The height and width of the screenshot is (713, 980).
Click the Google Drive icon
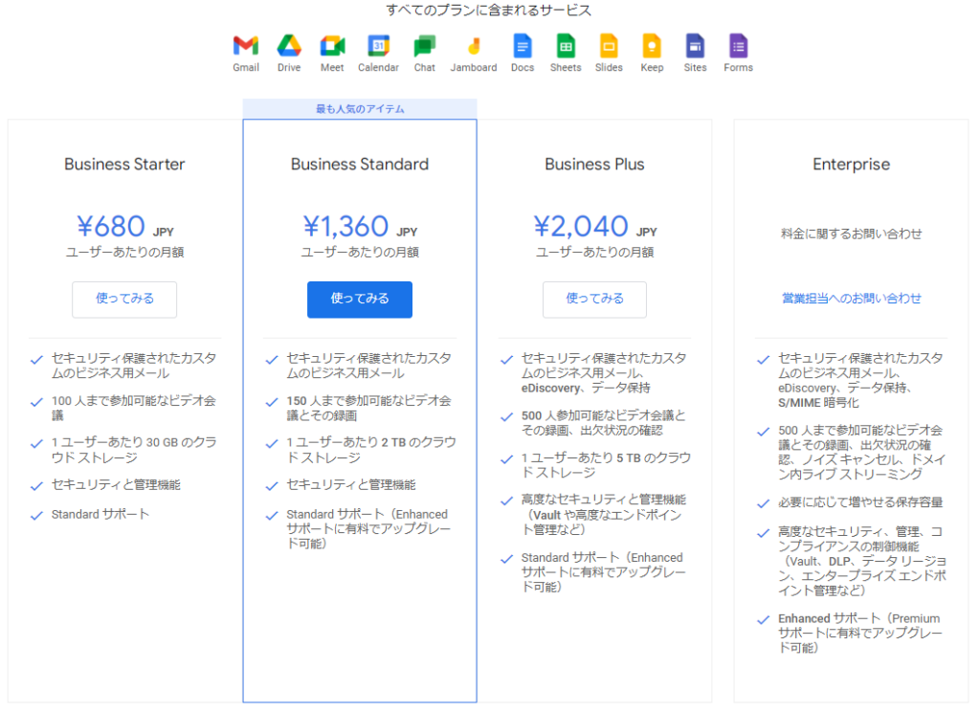[x=289, y=46]
